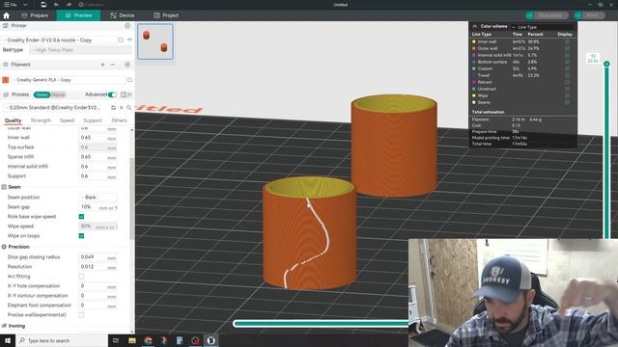Select plate thumbnail with two cylinders
The image size is (618, 347).
tap(155, 41)
